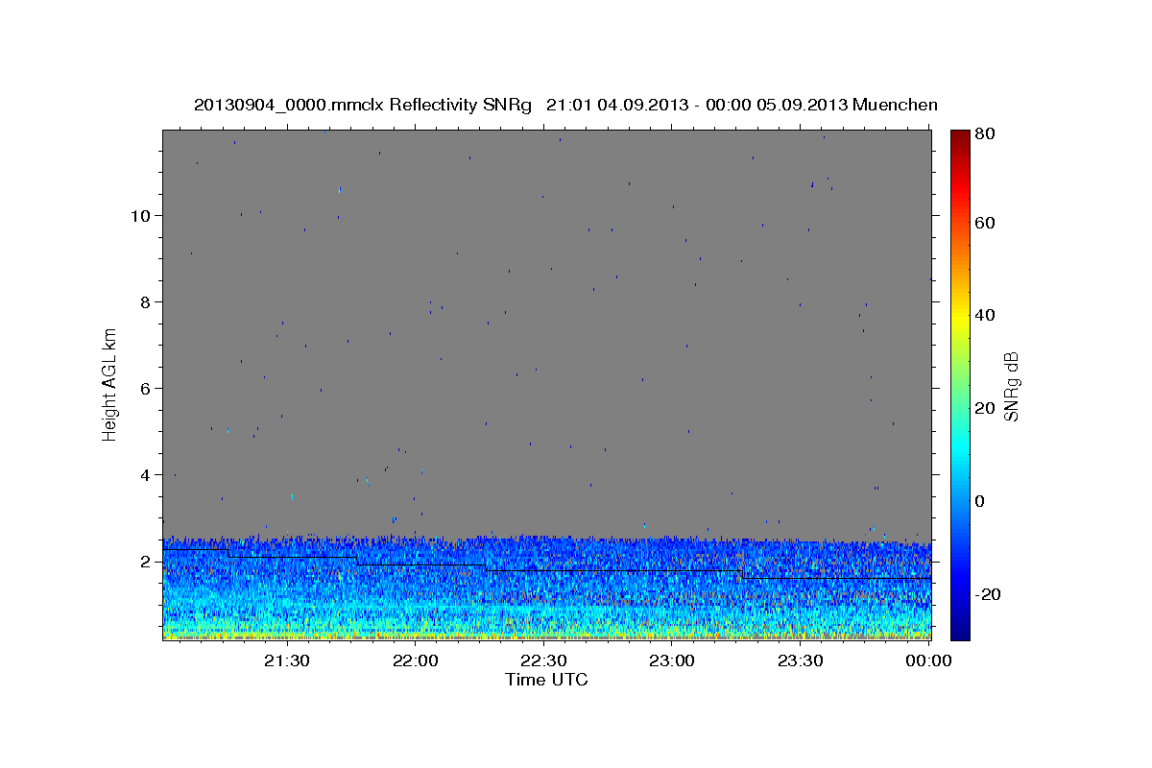Click the dark red top of colorbar
Image resolution: width=1152 pixels, height=768 pixels.
click(x=960, y=136)
